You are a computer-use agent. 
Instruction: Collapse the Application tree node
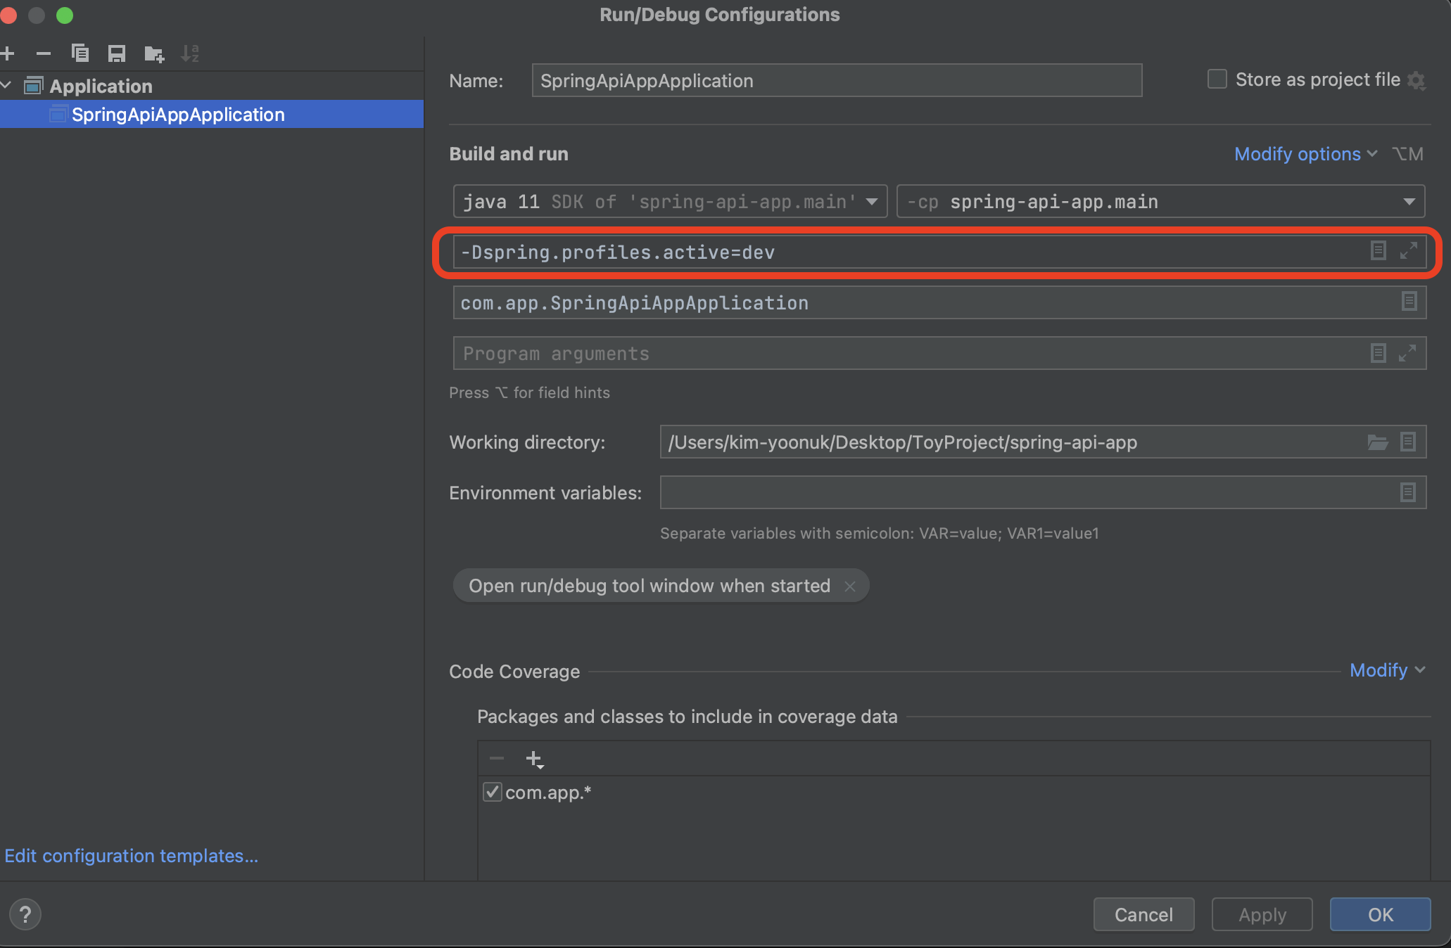pos(7,85)
